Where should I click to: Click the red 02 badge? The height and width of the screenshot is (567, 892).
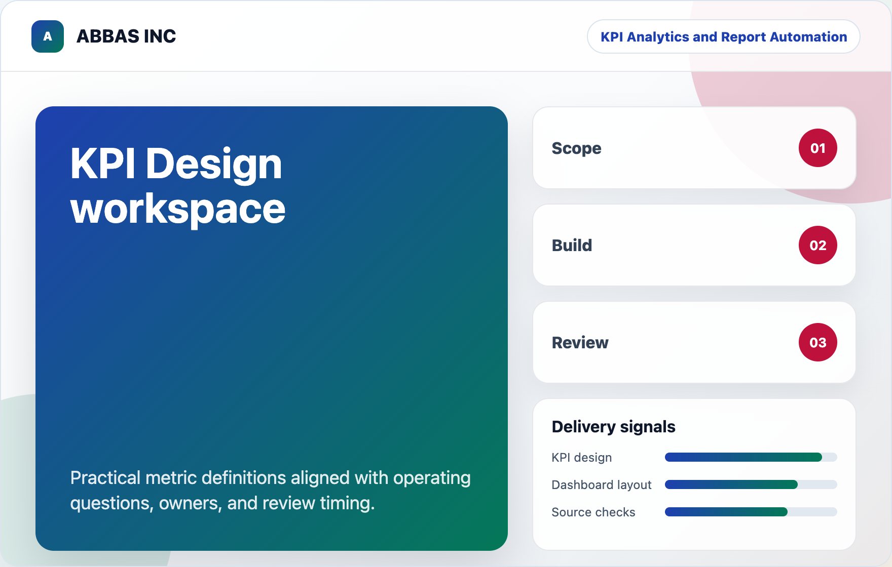coord(817,245)
